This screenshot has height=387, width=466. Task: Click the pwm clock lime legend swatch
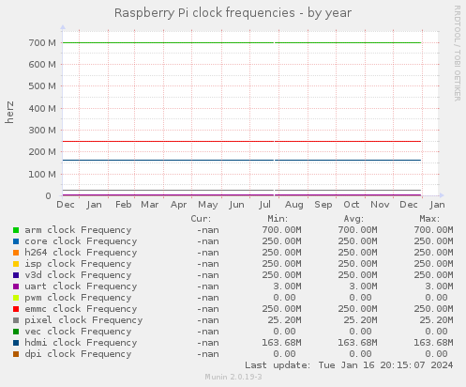pos(16,298)
